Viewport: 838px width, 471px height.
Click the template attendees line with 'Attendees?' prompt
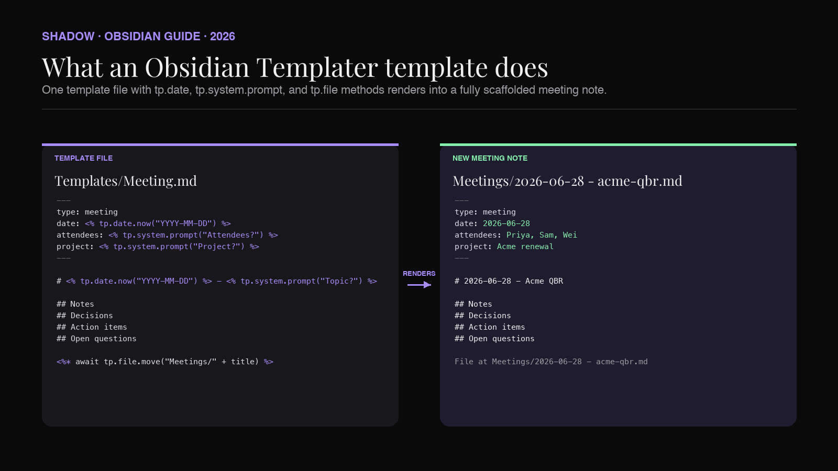click(167, 235)
